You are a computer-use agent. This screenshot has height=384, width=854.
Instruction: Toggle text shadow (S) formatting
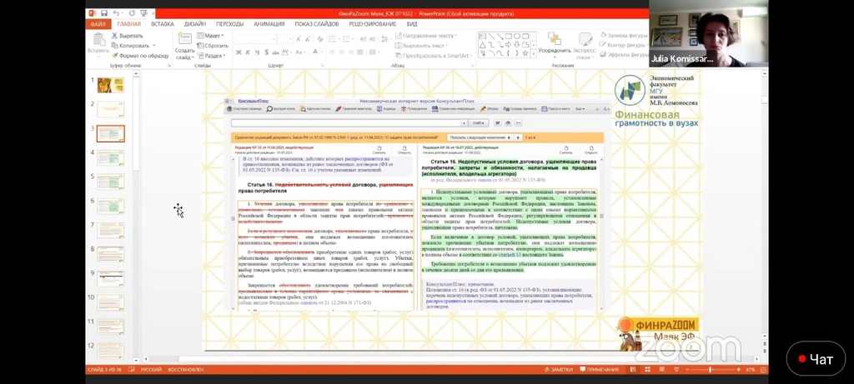pos(266,52)
